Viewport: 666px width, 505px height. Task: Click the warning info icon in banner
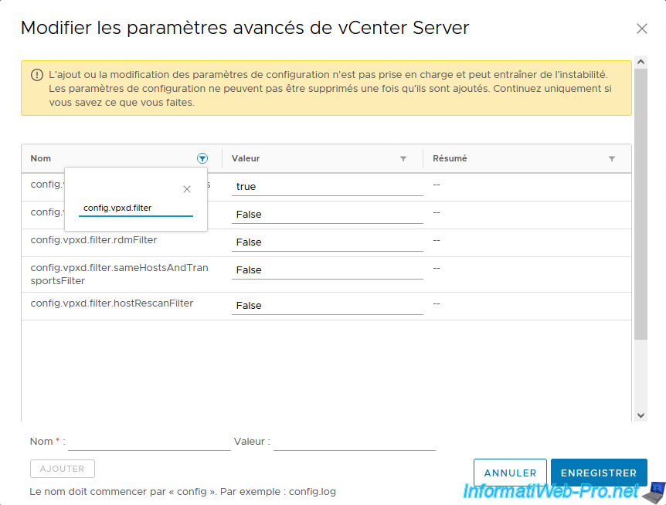click(x=37, y=75)
